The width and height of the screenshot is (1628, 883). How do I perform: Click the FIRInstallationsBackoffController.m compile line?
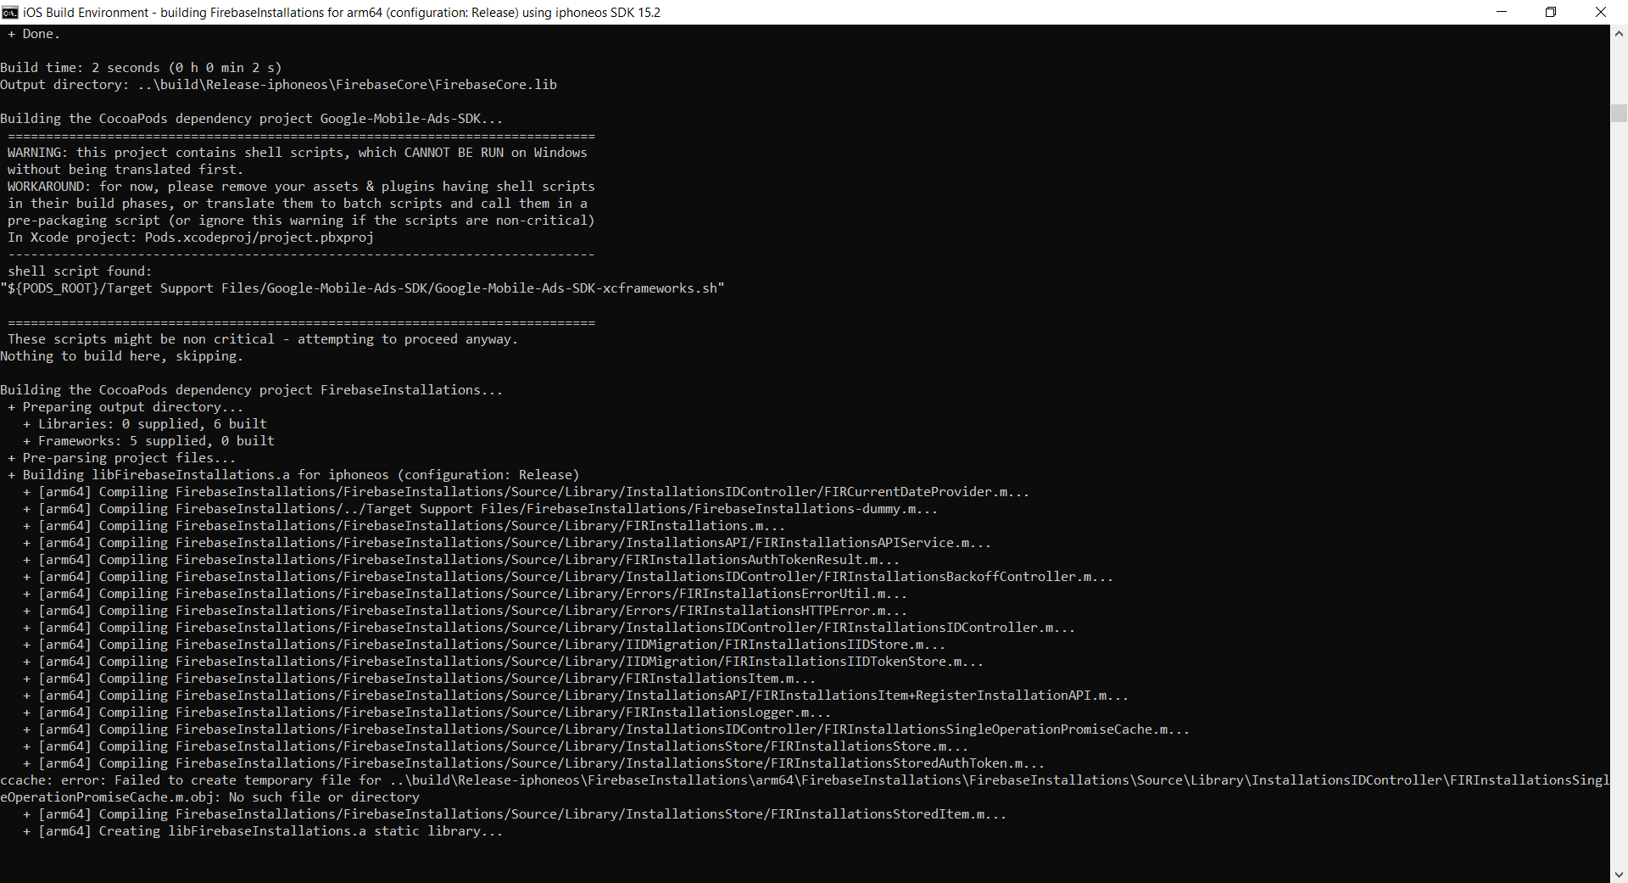[568, 577]
